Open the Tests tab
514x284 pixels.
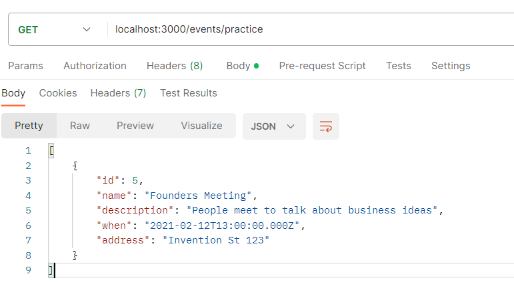[x=398, y=66]
